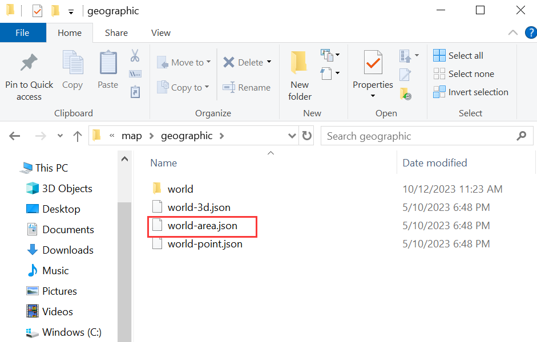537x342 pixels.
Task: Copy world-area.json using the Copy icon
Action: (72, 68)
